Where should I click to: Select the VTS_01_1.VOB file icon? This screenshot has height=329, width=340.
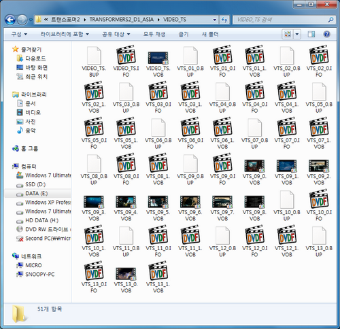[255, 55]
